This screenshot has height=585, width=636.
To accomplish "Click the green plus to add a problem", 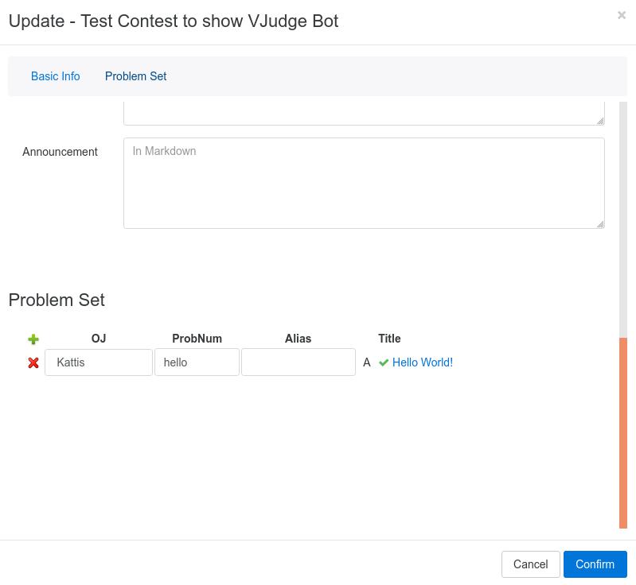I will tap(33, 339).
